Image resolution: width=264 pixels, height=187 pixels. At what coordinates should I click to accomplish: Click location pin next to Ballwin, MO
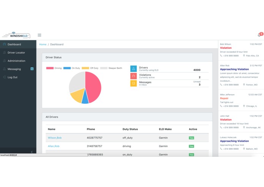click(x=244, y=149)
